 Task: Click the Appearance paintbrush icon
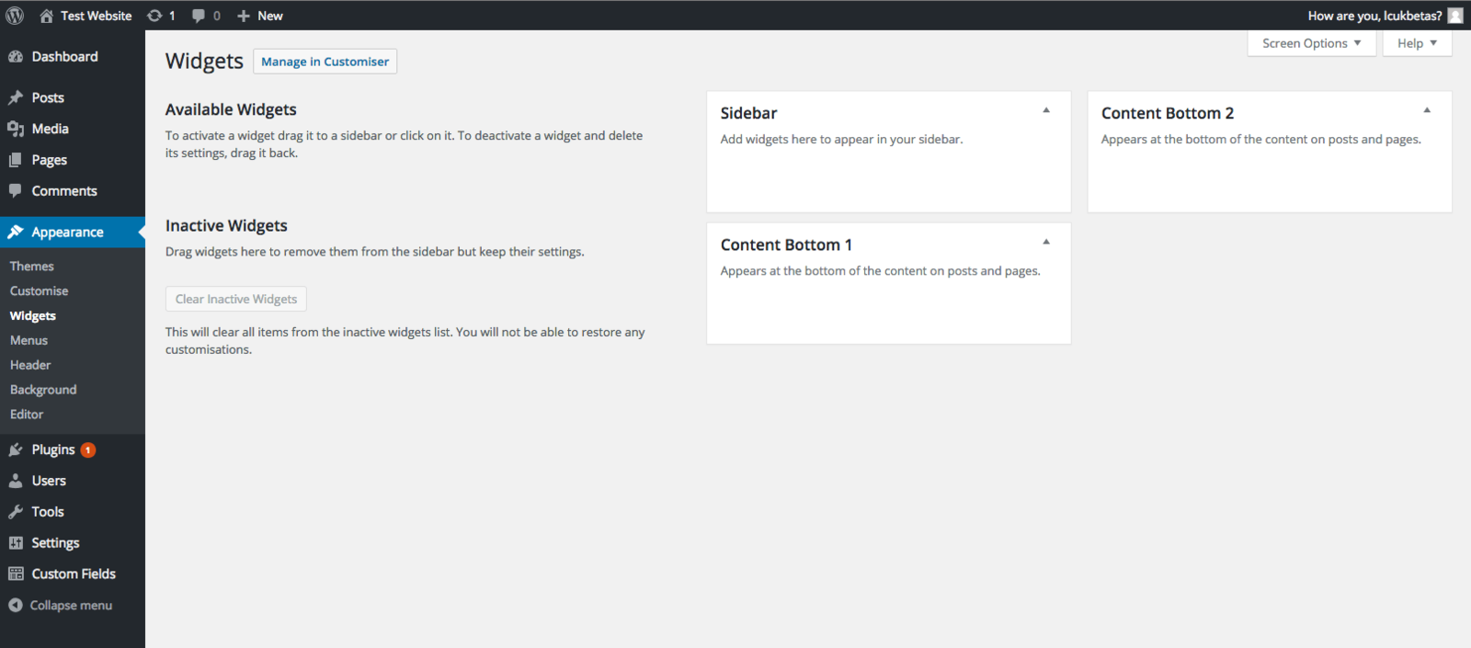tap(16, 233)
